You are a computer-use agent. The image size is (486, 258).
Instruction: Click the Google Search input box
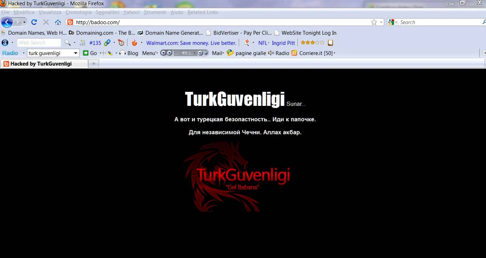click(440, 22)
